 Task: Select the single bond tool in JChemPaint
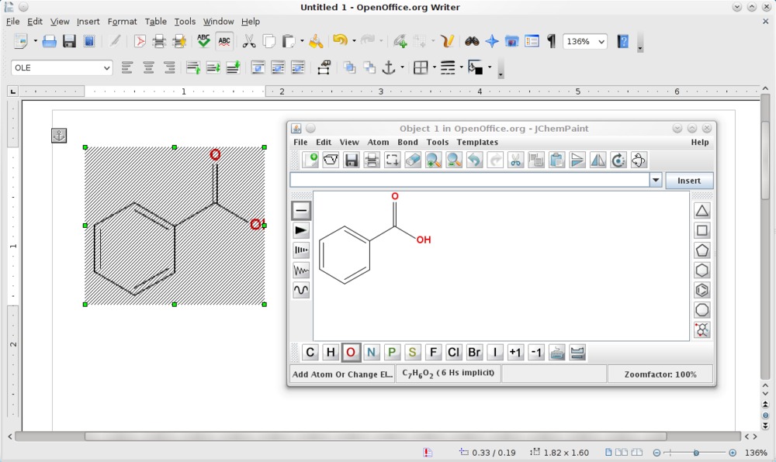pyautogui.click(x=301, y=210)
